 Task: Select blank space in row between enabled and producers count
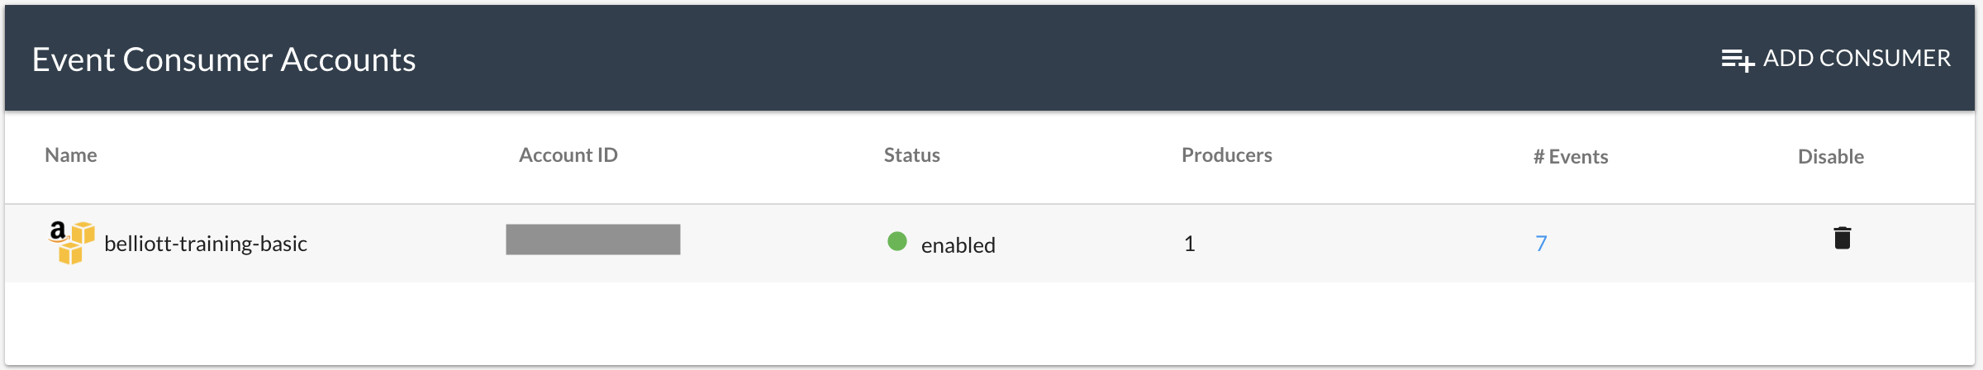pos(1089,244)
